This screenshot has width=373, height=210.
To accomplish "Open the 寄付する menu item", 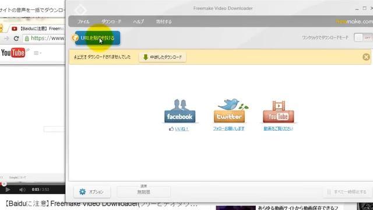I will tap(164, 22).
